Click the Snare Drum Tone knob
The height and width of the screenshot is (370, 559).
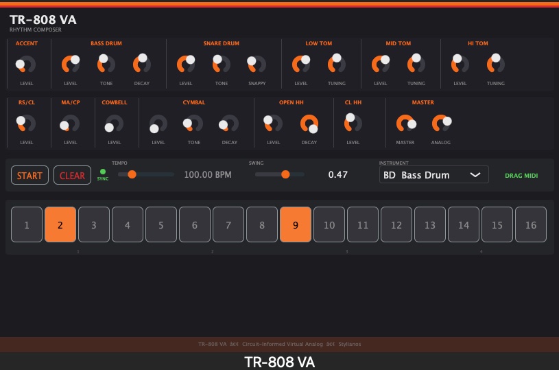(x=222, y=65)
